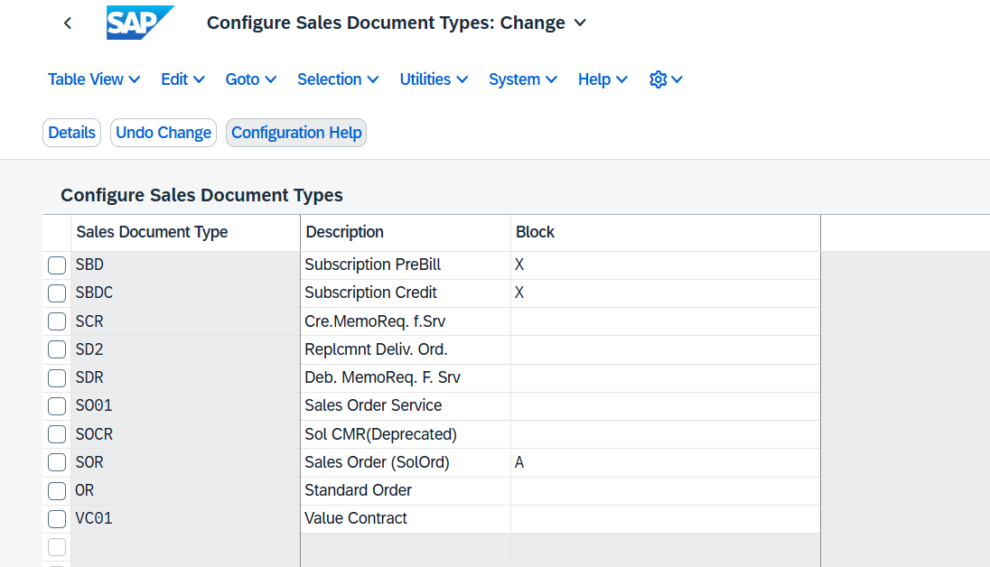This screenshot has height=567, width=990.
Task: Click the Block field for Subscription Credit
Action: click(x=664, y=293)
